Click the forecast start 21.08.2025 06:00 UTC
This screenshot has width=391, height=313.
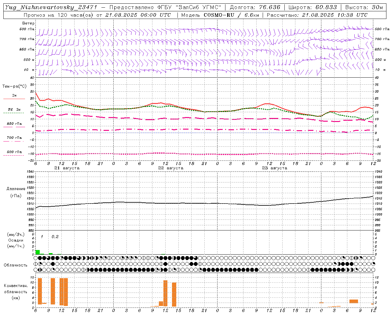[138, 15]
